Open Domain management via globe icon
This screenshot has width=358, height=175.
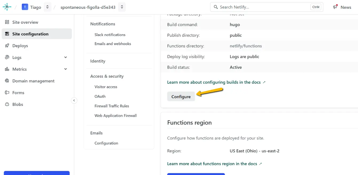[x=7, y=81]
